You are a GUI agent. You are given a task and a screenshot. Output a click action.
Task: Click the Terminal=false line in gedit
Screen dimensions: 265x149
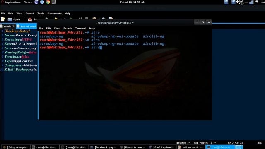point(17,57)
